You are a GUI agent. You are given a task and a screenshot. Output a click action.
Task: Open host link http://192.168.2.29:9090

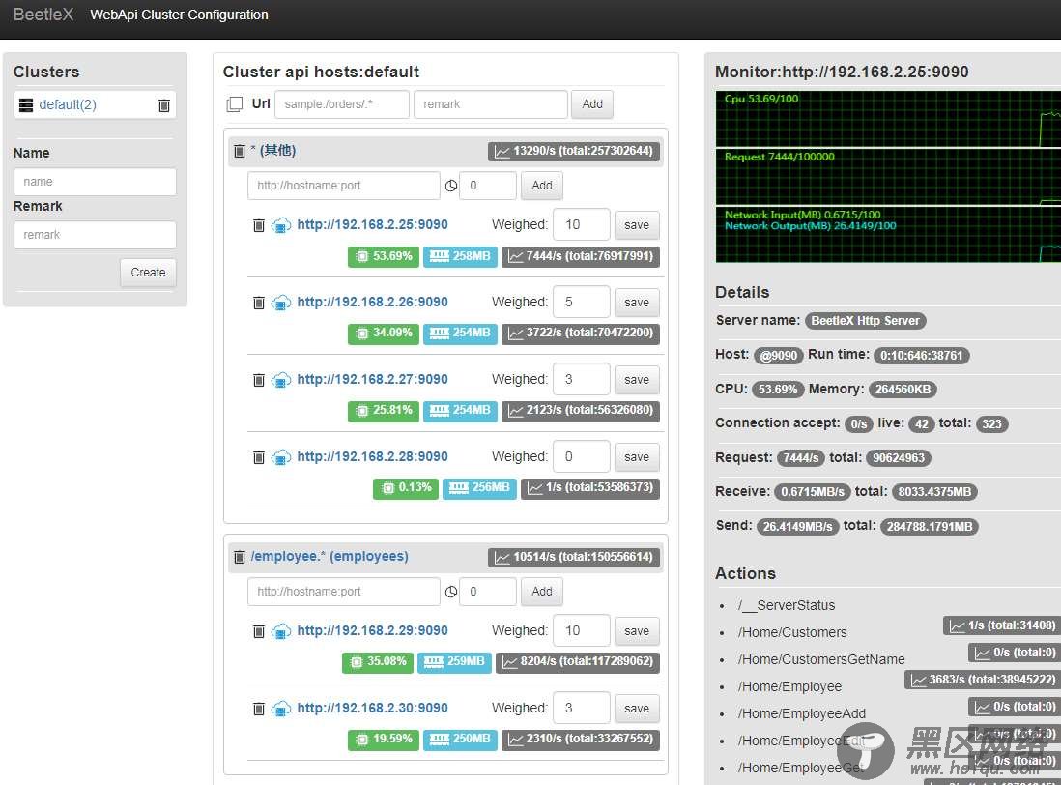coord(372,630)
